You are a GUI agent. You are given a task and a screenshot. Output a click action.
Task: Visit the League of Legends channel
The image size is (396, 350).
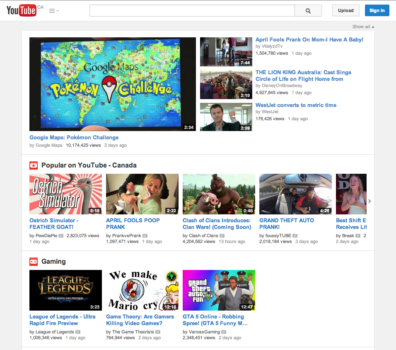[55, 332]
